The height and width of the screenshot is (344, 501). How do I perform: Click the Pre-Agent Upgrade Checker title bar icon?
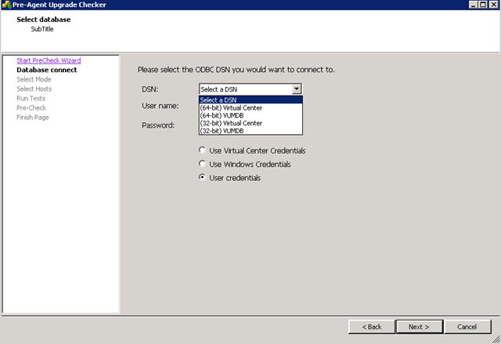[6, 5]
